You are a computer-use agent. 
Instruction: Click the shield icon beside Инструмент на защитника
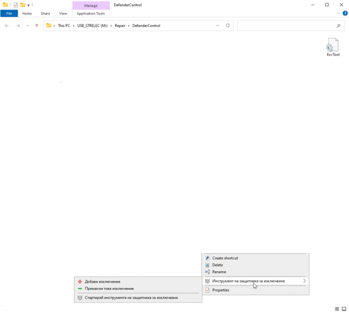coord(207,281)
